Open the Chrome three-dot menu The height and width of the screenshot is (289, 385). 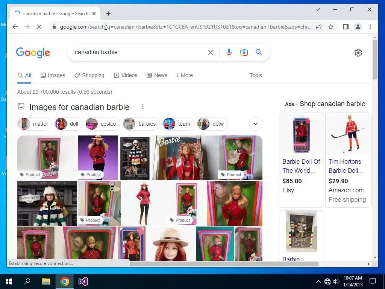pos(370,27)
